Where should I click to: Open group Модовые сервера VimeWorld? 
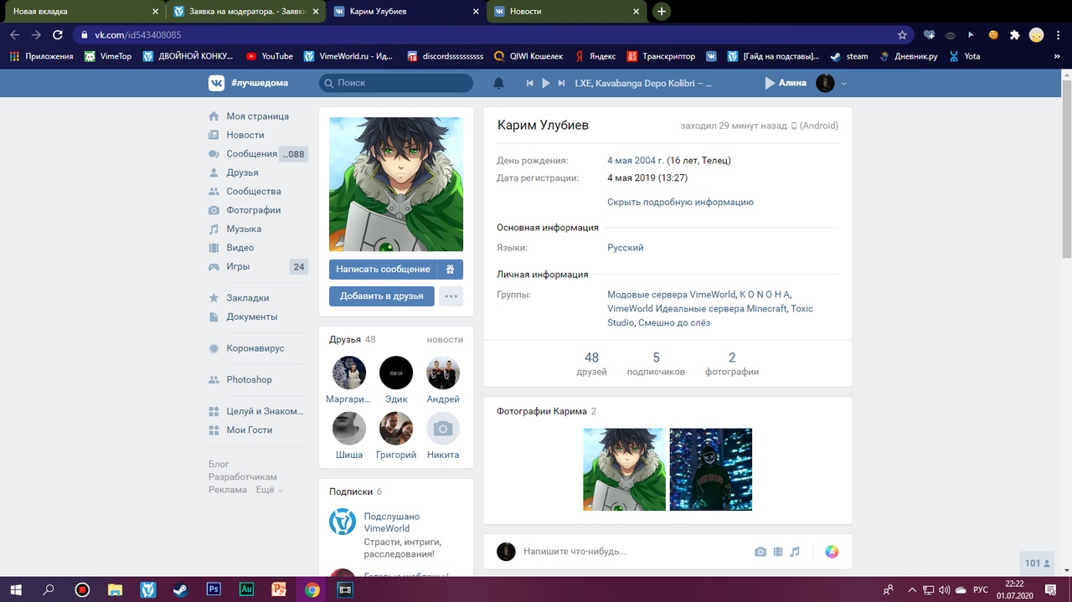(671, 295)
